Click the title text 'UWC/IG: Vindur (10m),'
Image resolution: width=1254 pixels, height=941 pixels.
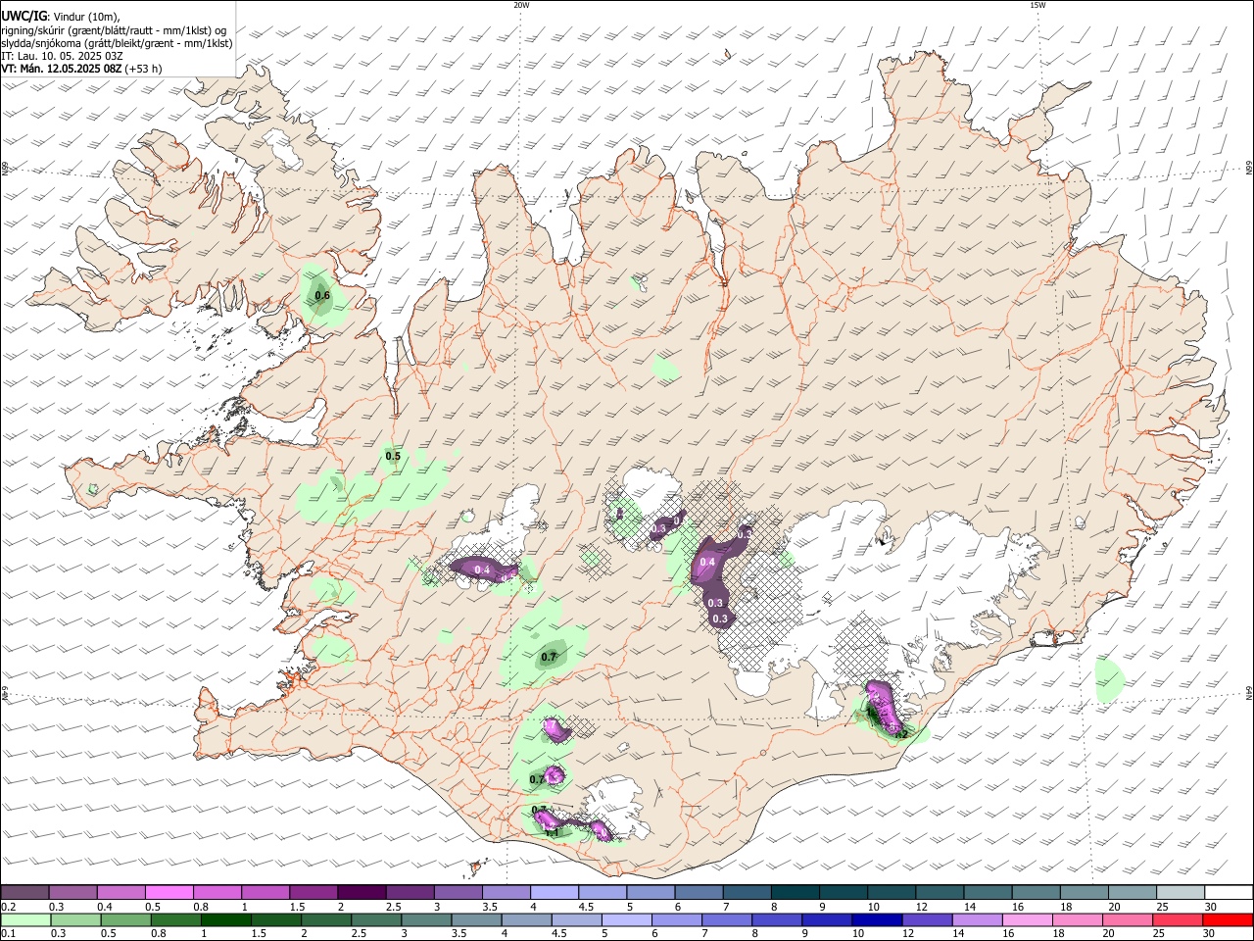click(x=60, y=16)
